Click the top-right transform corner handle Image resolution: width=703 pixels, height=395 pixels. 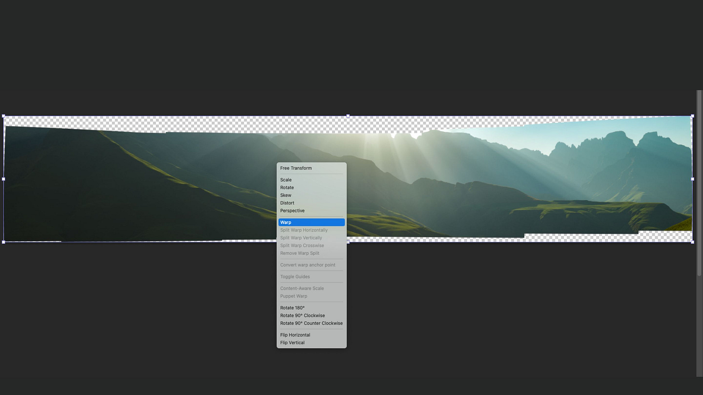click(692, 116)
